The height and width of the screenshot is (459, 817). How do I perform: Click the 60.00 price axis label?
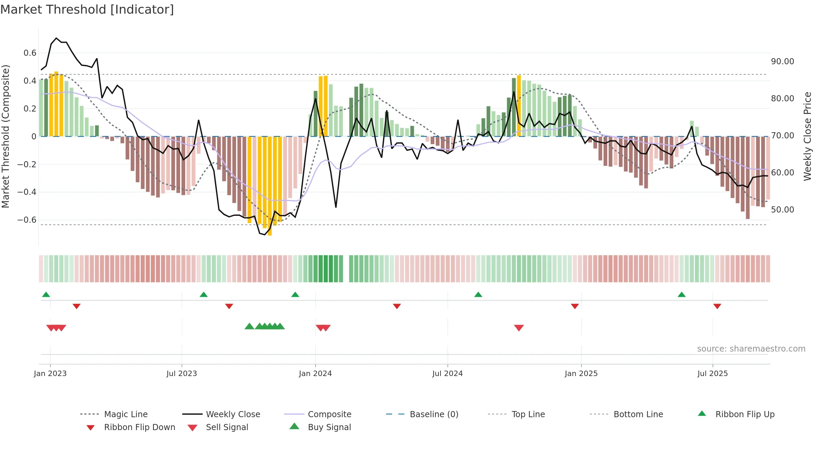[783, 173]
